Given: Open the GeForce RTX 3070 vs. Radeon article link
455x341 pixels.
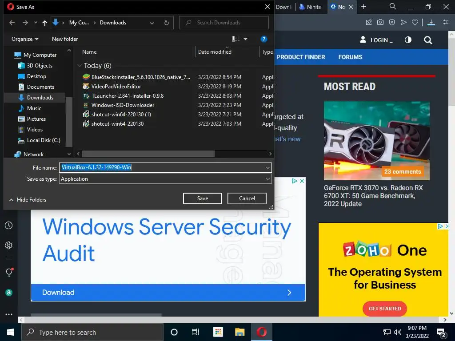Looking at the screenshot, I should [x=373, y=196].
